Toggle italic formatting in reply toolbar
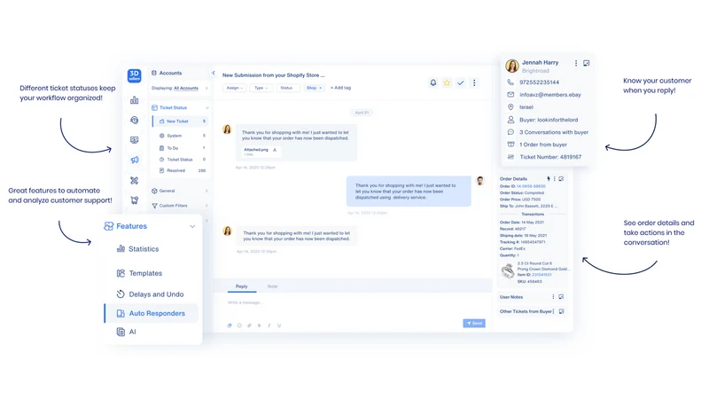Screen dimensions: 709x399 269,325
